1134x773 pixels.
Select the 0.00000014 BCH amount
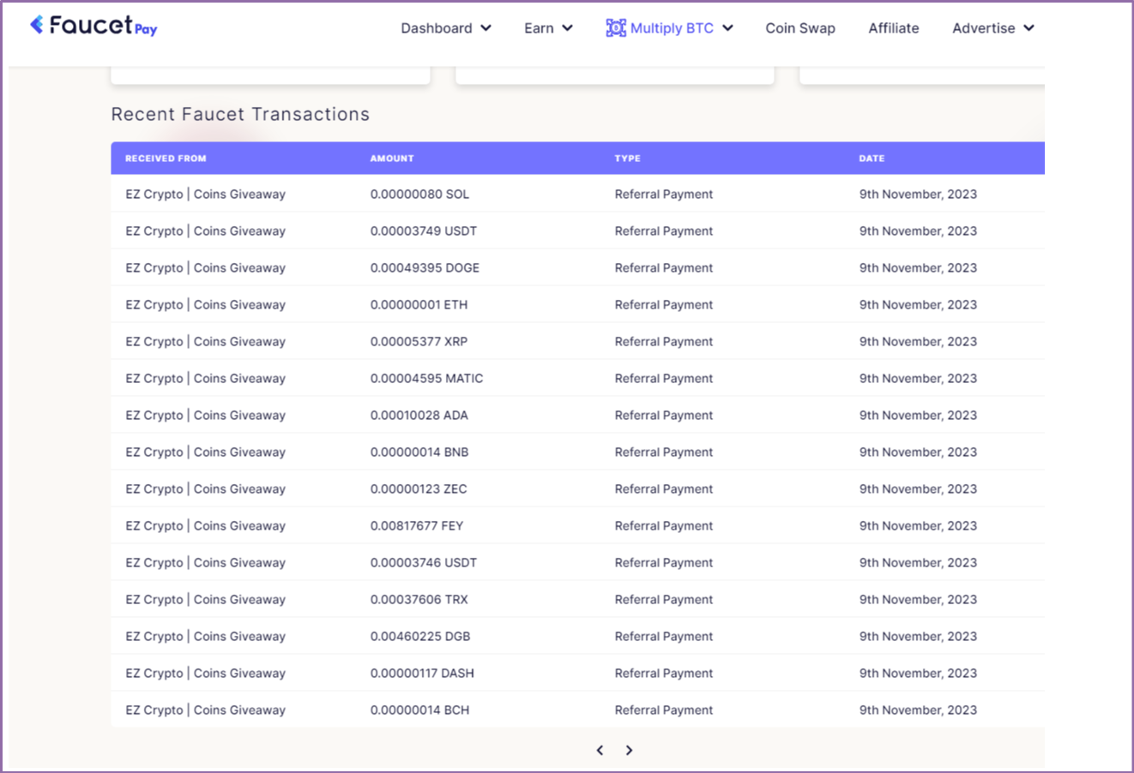tap(419, 710)
